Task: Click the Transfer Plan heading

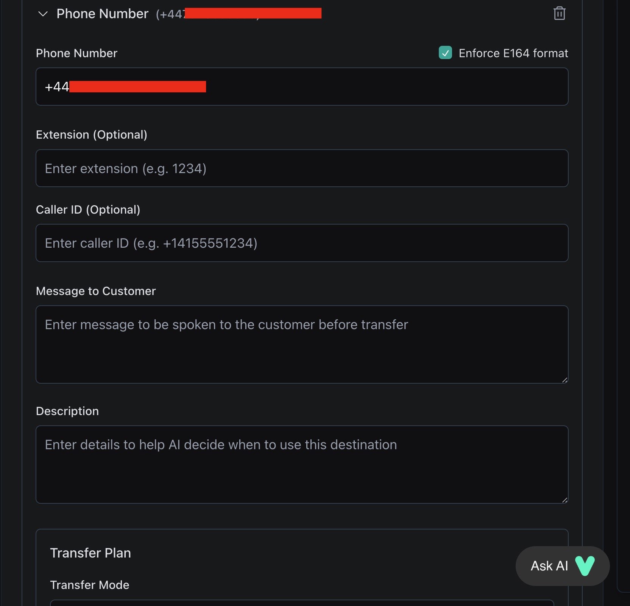Action: [x=90, y=553]
